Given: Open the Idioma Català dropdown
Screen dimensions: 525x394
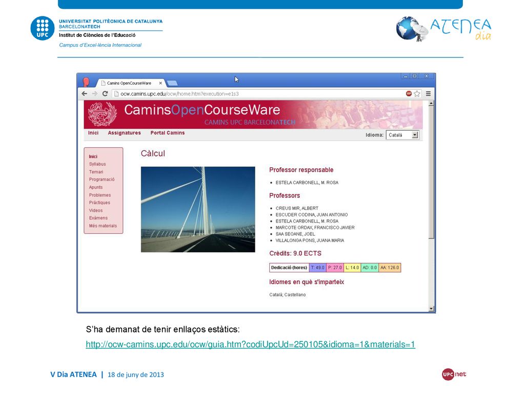Looking at the screenshot, I should tap(402, 135).
